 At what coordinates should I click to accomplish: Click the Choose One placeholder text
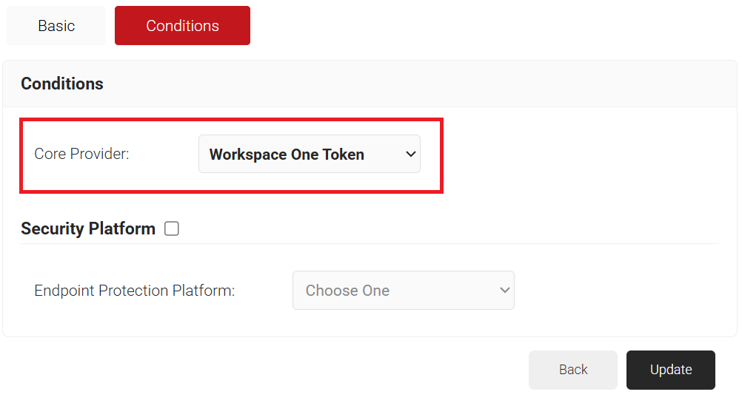tap(347, 291)
